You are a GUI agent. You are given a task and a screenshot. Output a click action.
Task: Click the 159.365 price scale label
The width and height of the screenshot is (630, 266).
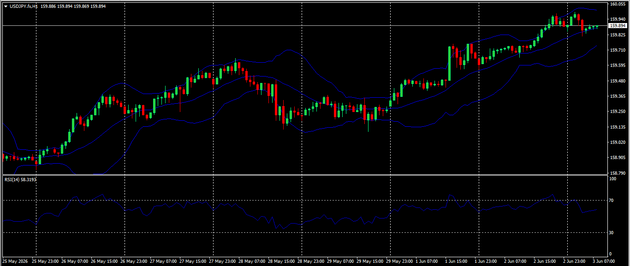617,96
